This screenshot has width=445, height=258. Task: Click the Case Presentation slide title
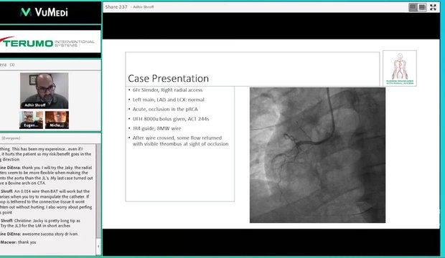point(168,79)
